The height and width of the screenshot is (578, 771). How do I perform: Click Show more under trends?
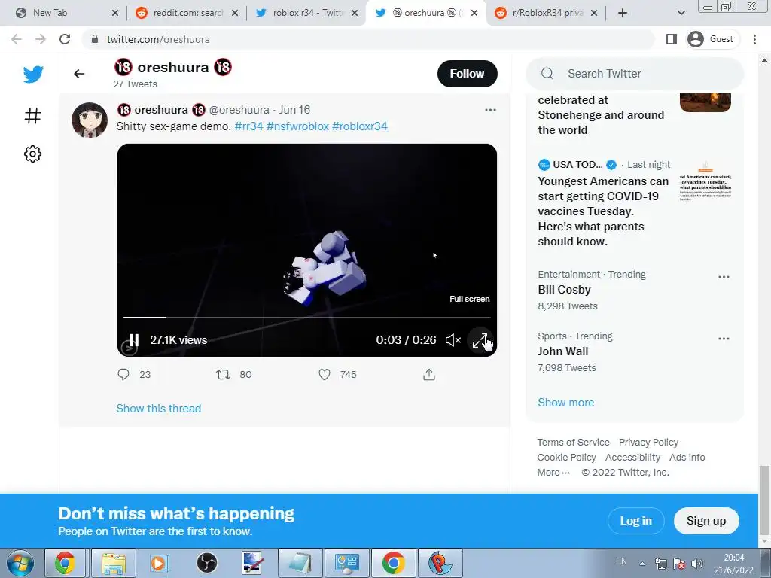coord(565,403)
